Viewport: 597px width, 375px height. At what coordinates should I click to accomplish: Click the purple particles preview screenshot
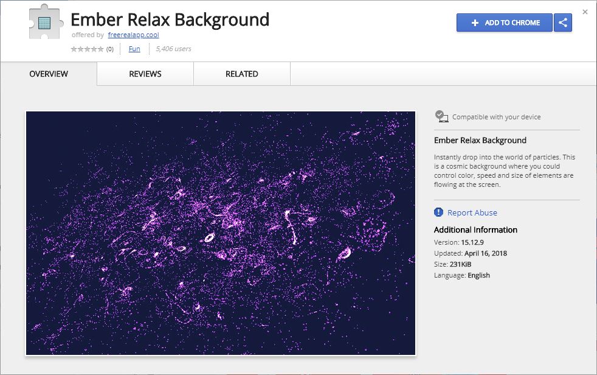click(221, 233)
